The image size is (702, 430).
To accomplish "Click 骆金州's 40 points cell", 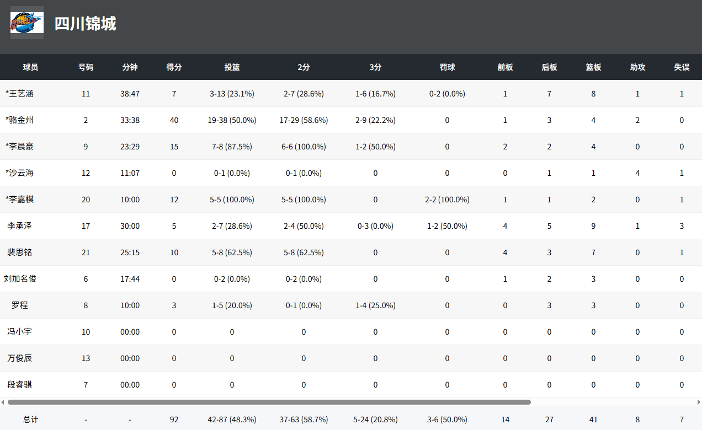I will coord(174,120).
